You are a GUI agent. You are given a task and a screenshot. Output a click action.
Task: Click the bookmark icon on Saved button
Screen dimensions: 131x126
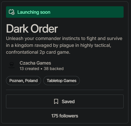pyautogui.click(x=56, y=101)
